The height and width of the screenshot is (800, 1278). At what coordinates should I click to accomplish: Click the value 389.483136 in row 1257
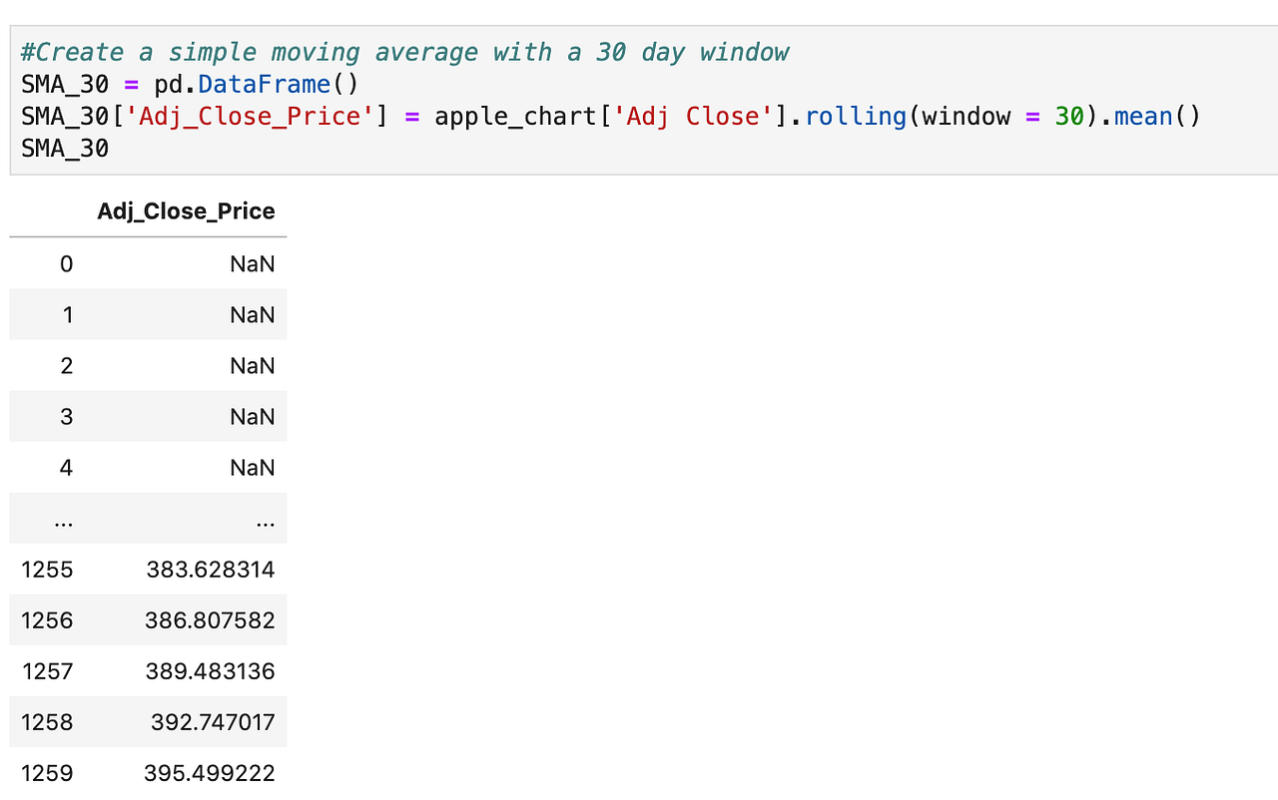pyautogui.click(x=210, y=670)
